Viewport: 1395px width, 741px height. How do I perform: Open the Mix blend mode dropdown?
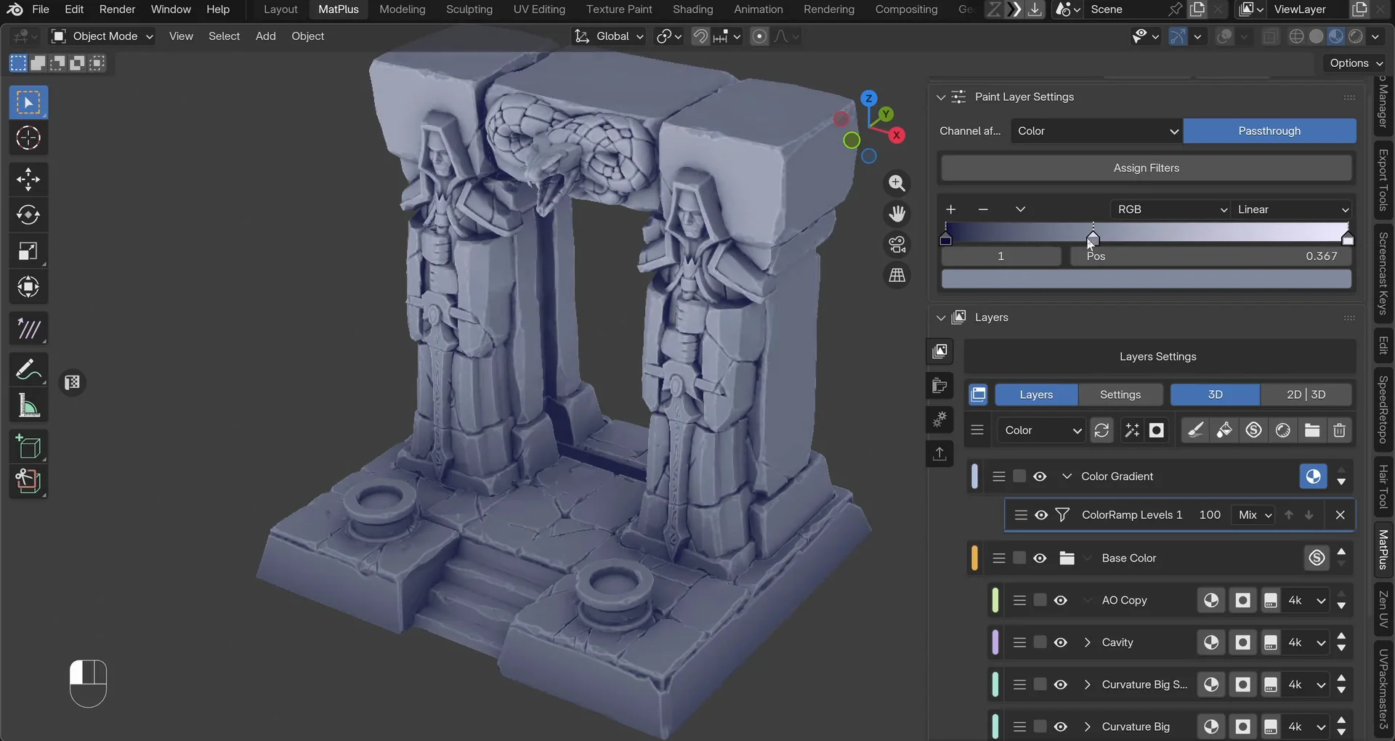coord(1253,514)
